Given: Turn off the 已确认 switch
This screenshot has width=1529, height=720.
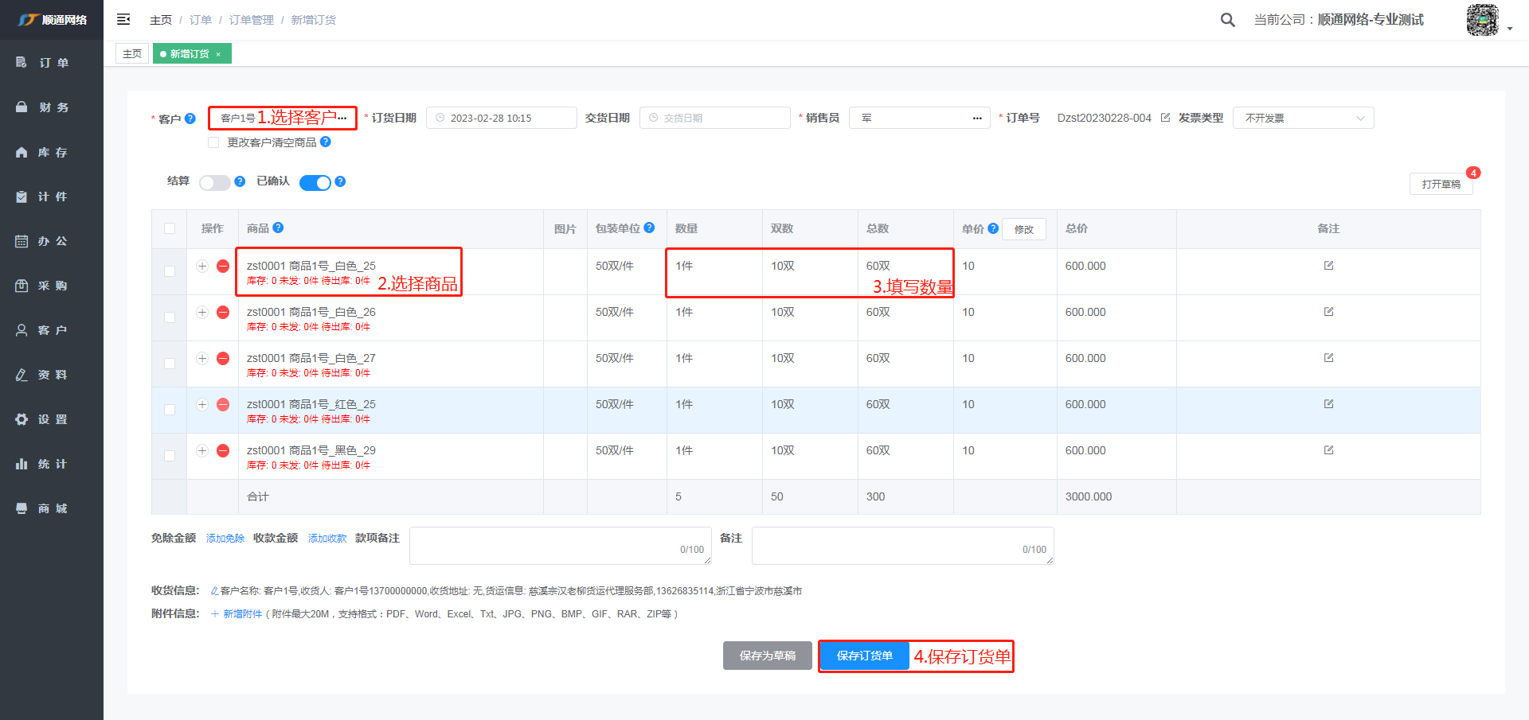Looking at the screenshot, I should click(315, 183).
